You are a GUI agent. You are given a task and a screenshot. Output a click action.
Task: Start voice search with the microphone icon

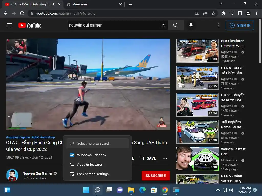coord(191,25)
